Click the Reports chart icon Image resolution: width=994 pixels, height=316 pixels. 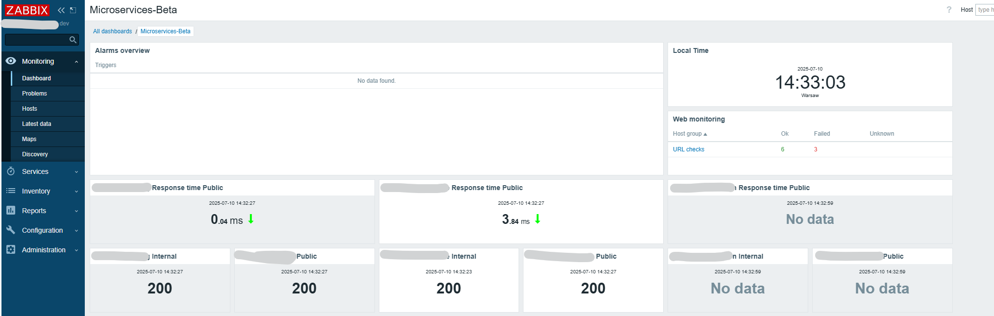11,211
